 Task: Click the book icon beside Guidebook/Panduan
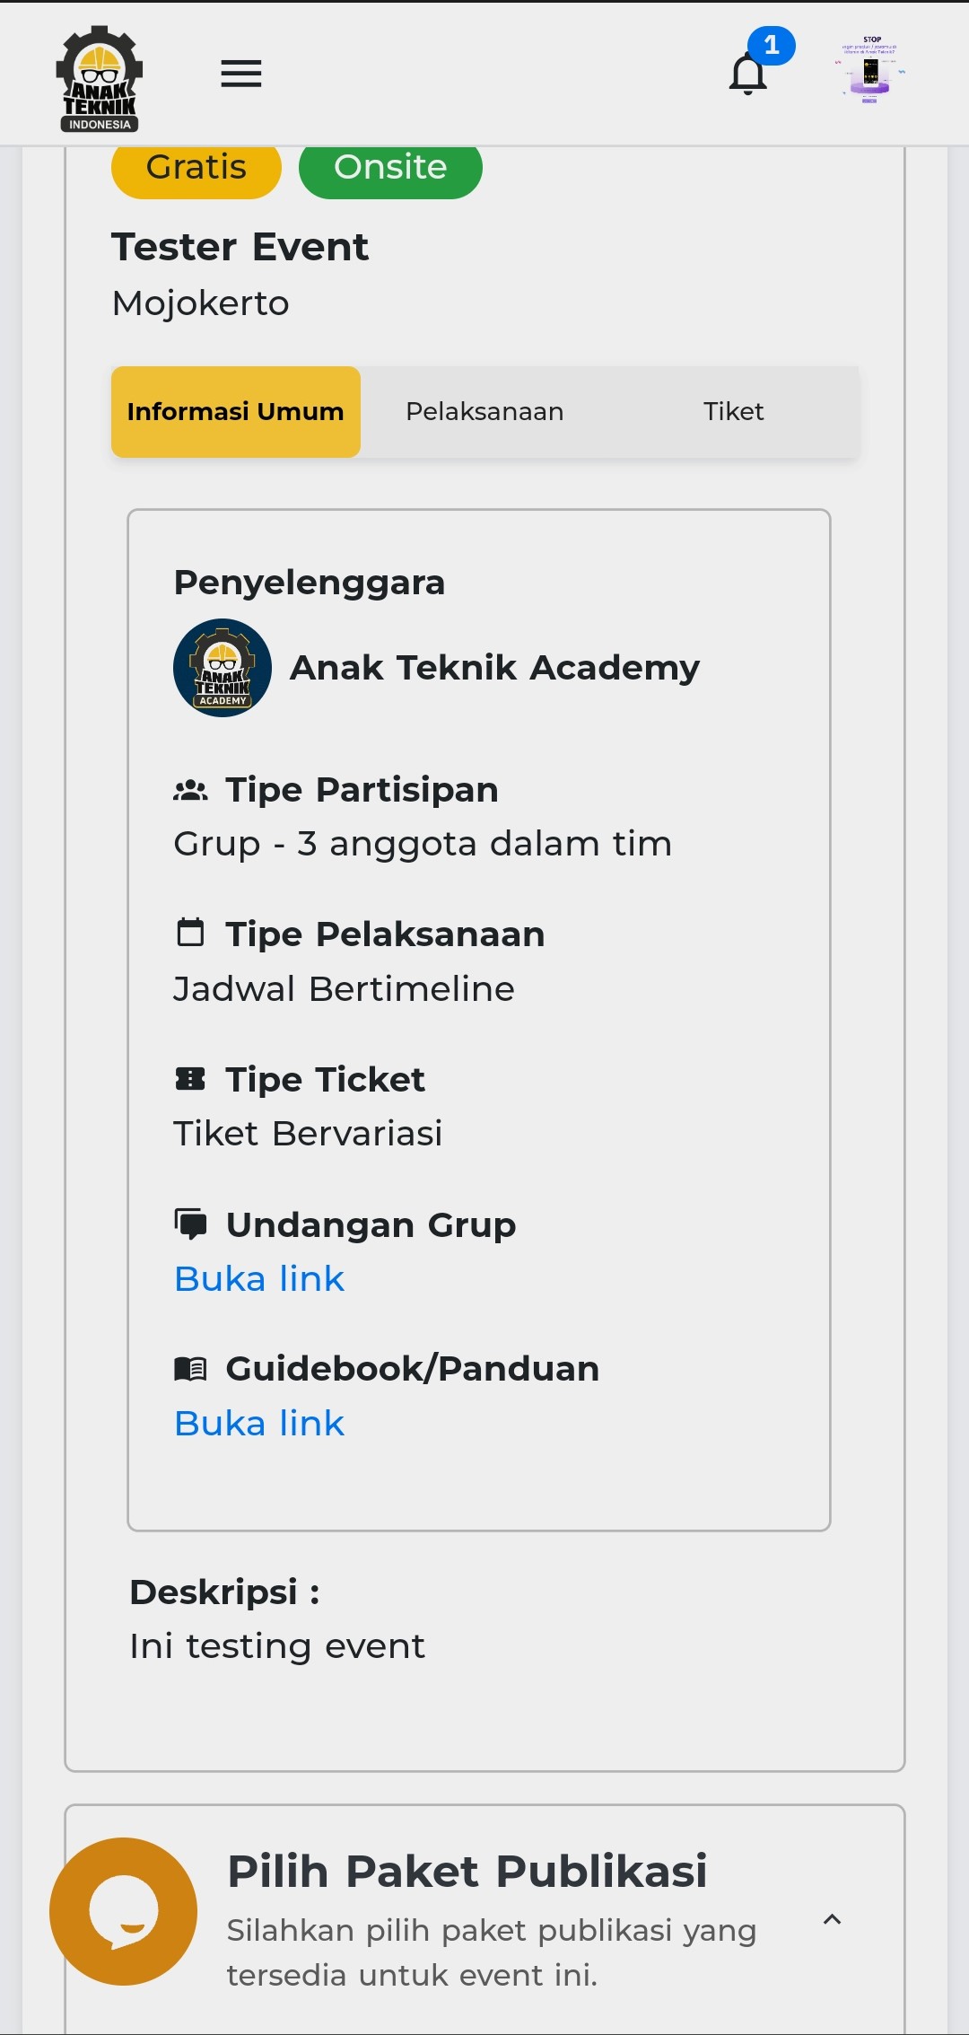[190, 1369]
